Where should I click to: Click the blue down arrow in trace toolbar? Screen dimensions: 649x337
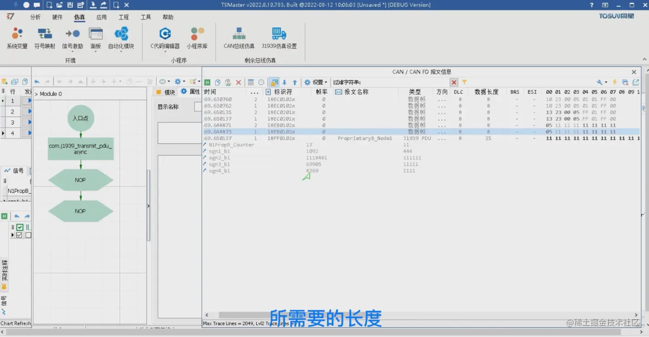[285, 82]
